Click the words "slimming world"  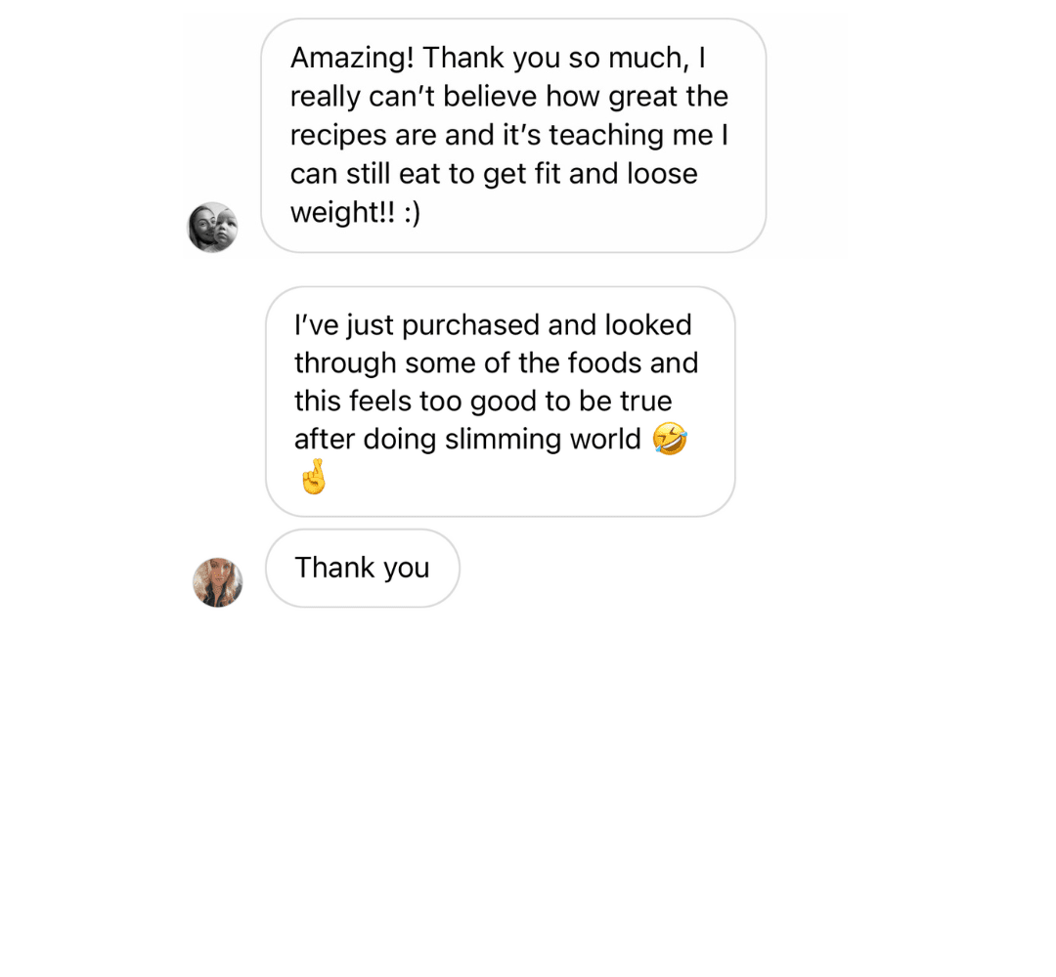tap(543, 440)
